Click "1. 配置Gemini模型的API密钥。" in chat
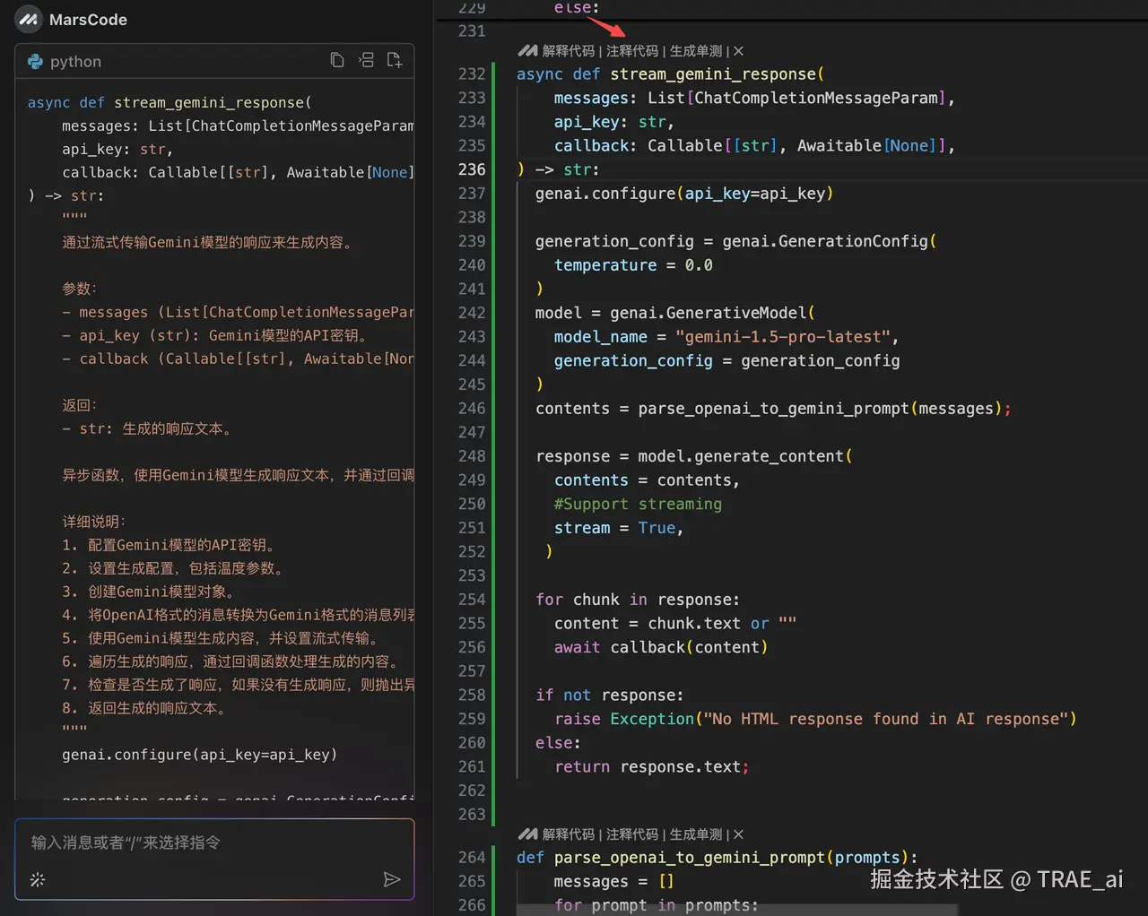 [170, 545]
